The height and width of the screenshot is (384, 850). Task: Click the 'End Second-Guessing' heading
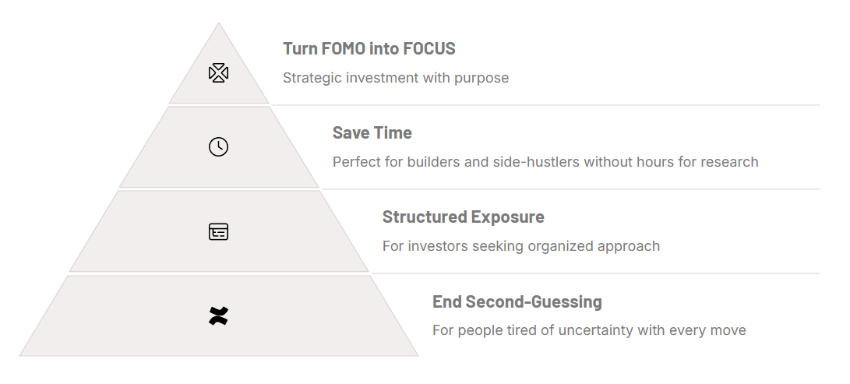point(517,301)
